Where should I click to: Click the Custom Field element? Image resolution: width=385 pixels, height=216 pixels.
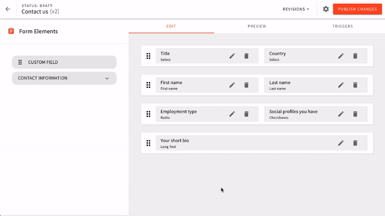[64, 62]
